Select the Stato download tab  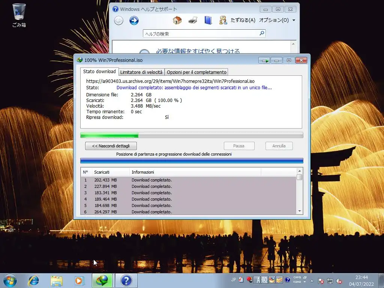(x=99, y=72)
